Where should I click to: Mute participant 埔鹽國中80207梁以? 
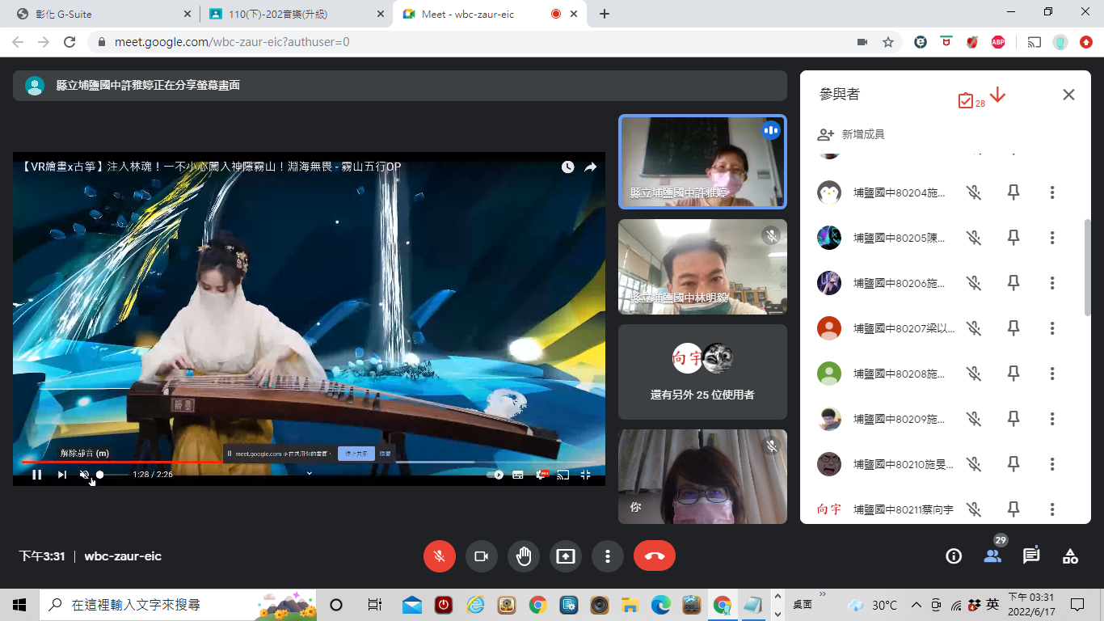974,328
